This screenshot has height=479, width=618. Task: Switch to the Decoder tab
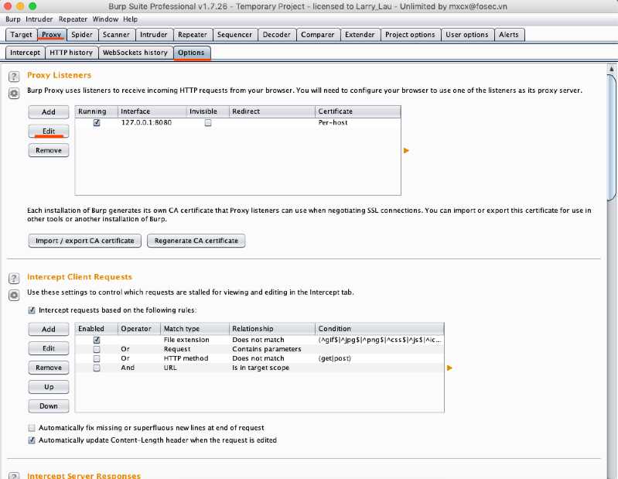(277, 35)
